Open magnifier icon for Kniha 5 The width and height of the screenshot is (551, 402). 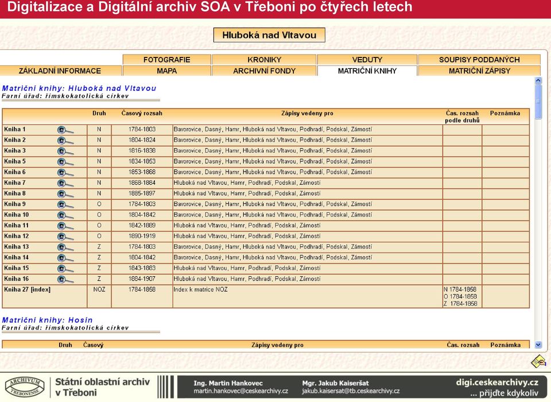coord(65,162)
